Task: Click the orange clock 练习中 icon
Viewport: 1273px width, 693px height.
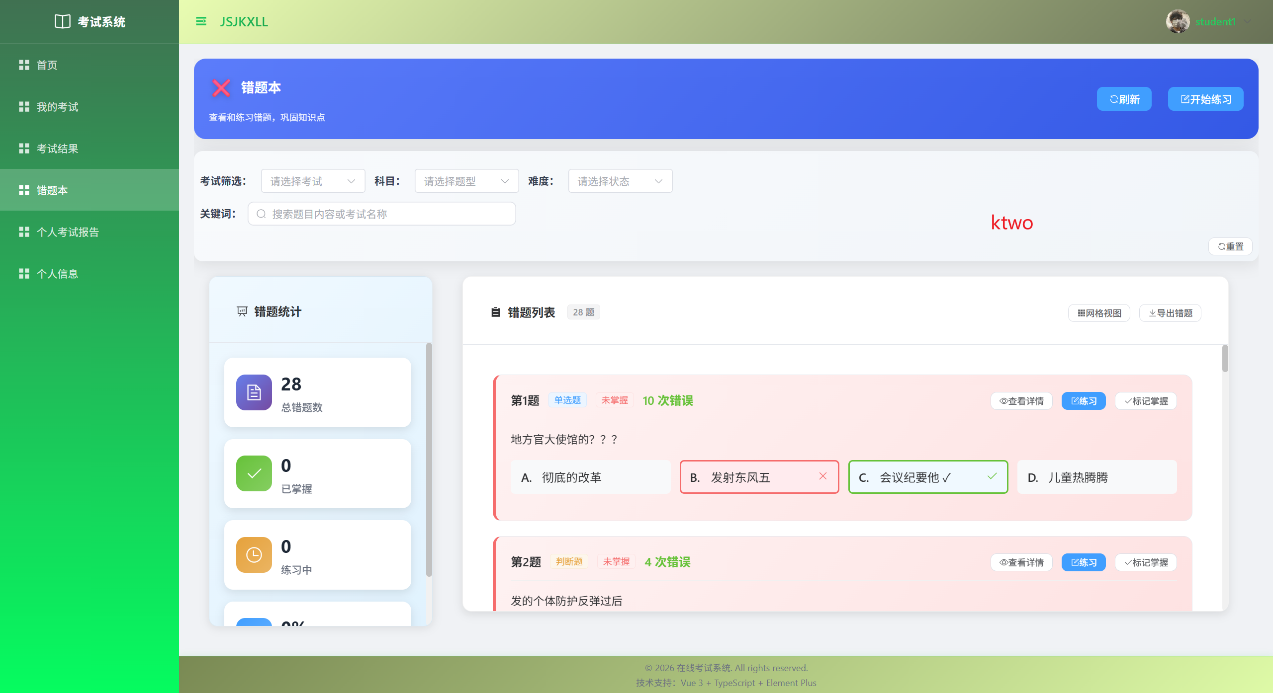Action: click(x=254, y=555)
